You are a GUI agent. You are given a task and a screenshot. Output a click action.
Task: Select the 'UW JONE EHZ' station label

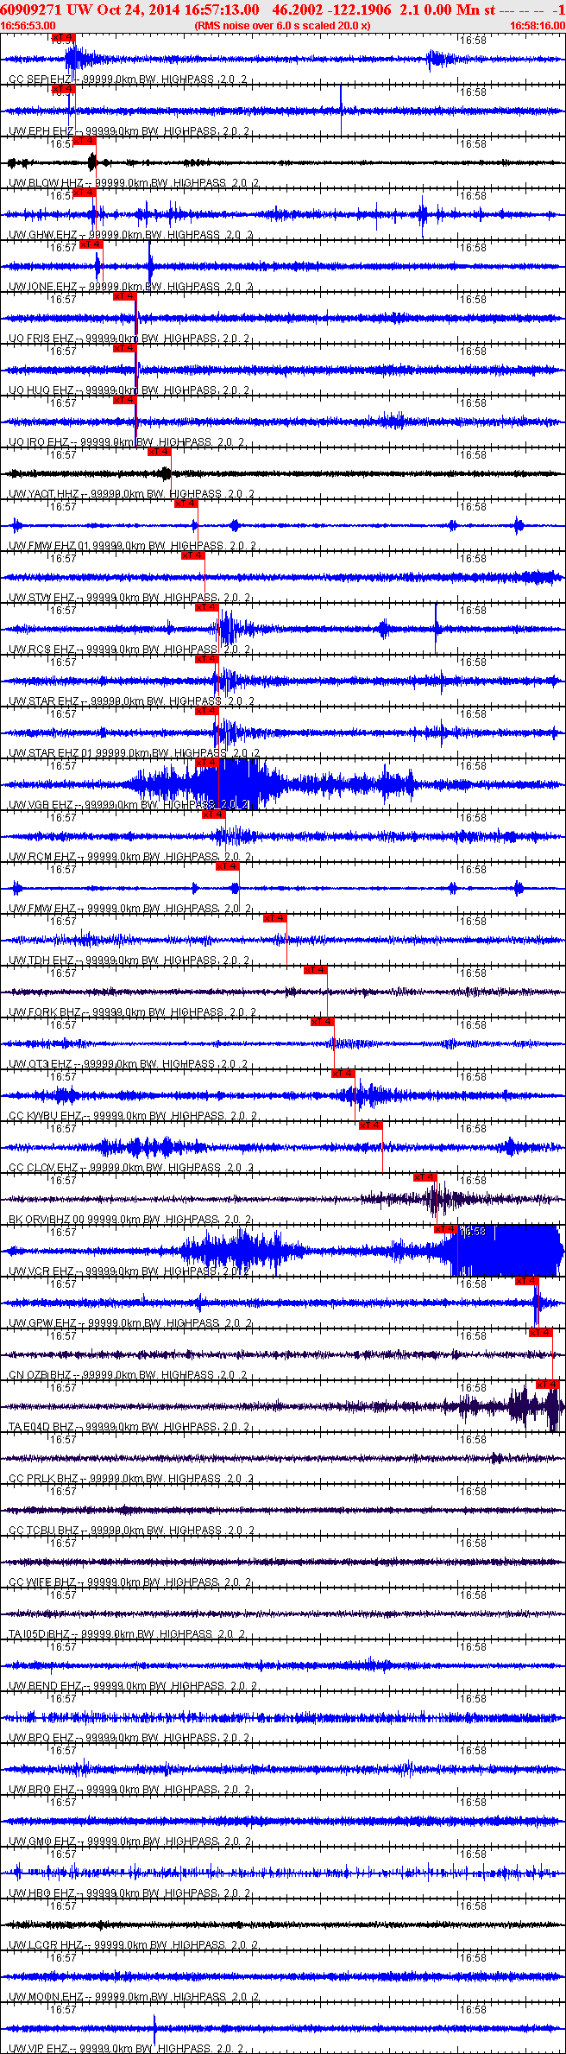[x=43, y=287]
